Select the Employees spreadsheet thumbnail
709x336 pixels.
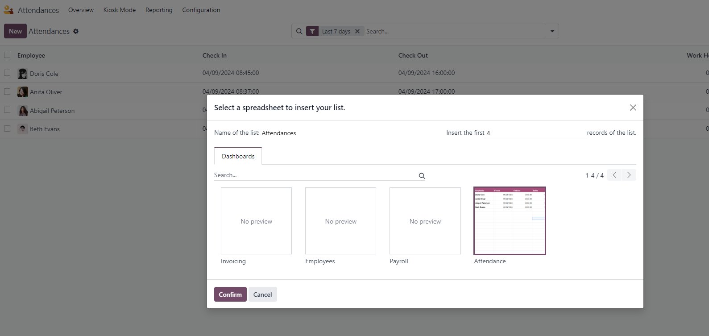click(x=340, y=221)
